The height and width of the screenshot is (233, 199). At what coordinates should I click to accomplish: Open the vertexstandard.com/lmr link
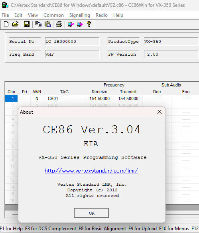(x=91, y=171)
